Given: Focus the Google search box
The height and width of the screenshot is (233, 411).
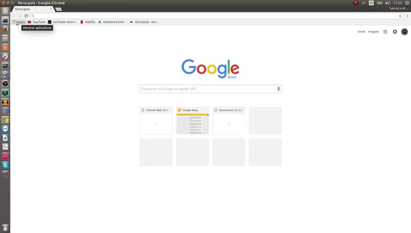Looking at the screenshot, I should click(x=210, y=89).
